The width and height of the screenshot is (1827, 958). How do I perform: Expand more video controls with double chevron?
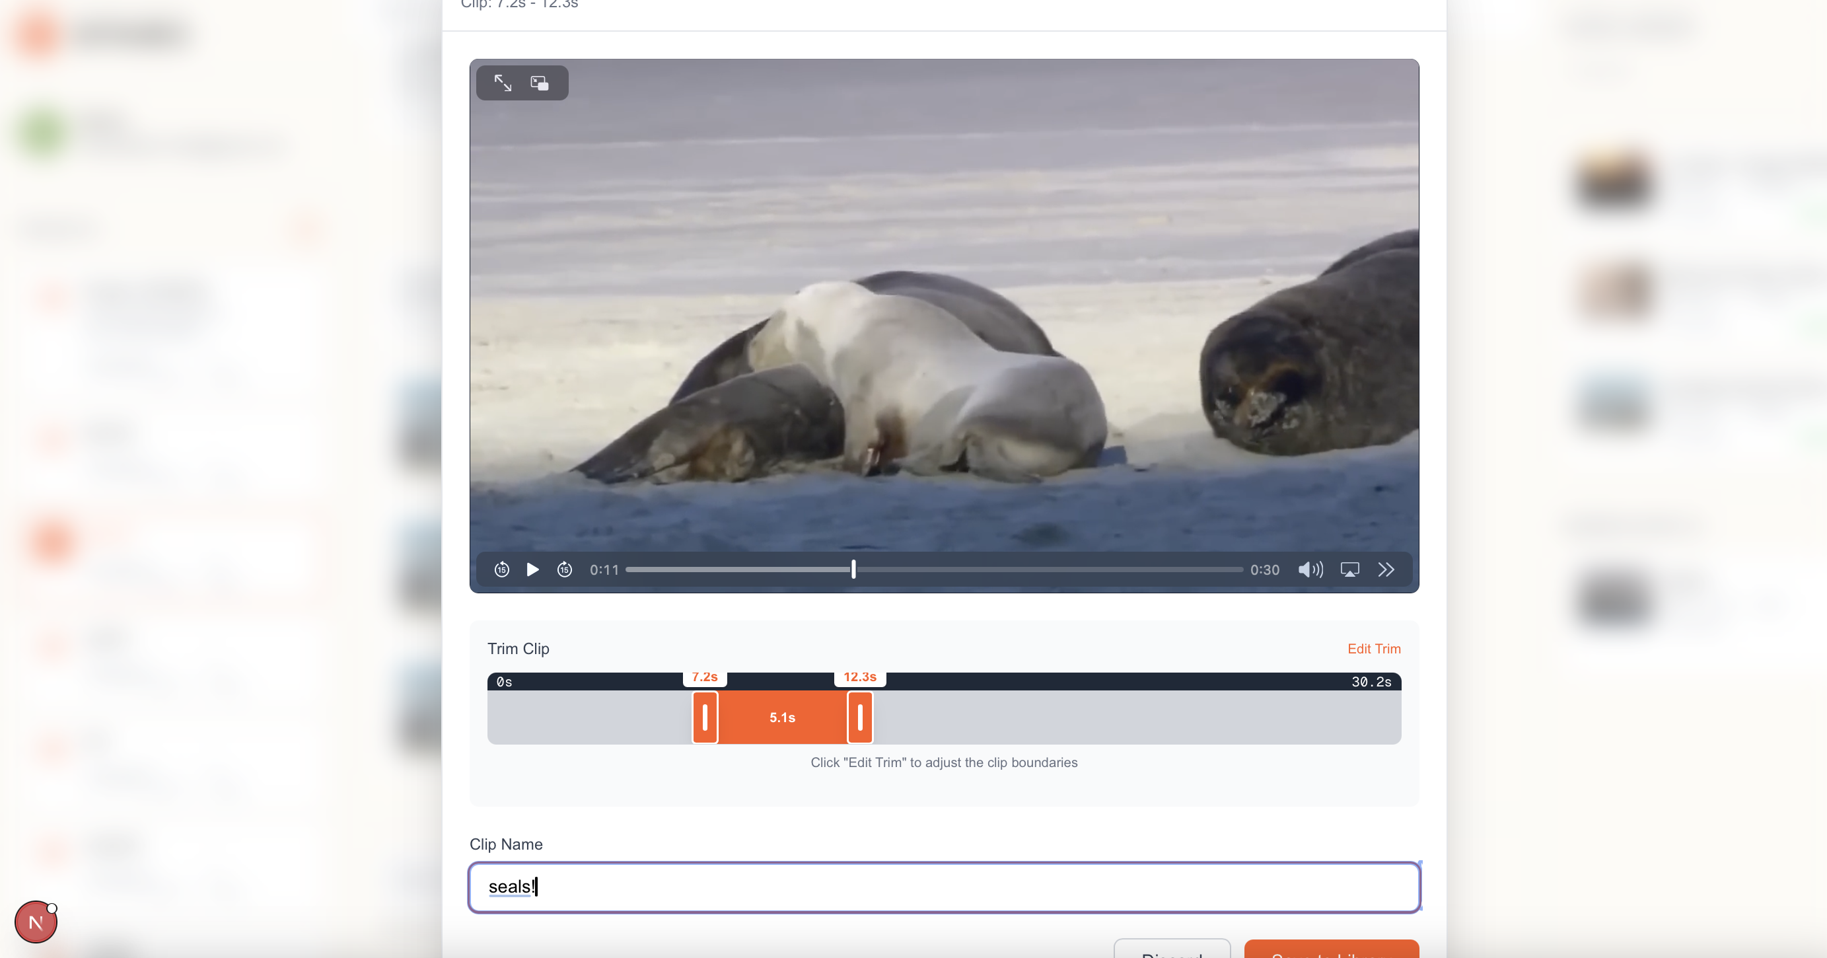(1386, 570)
